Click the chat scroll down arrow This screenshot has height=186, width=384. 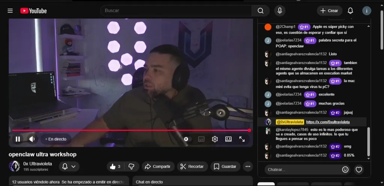click(x=369, y=159)
